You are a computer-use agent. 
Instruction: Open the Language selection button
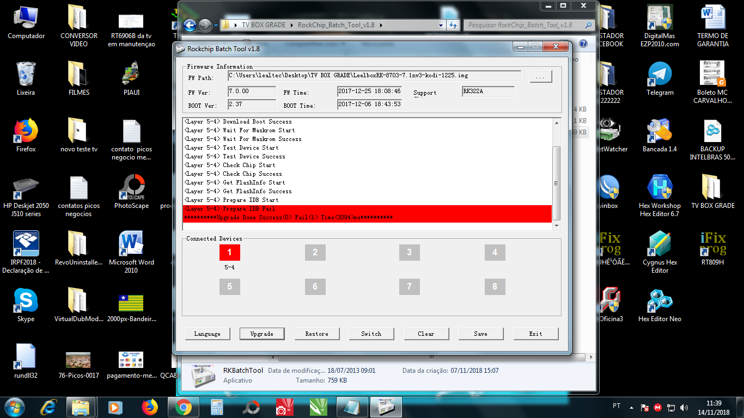coord(207,334)
